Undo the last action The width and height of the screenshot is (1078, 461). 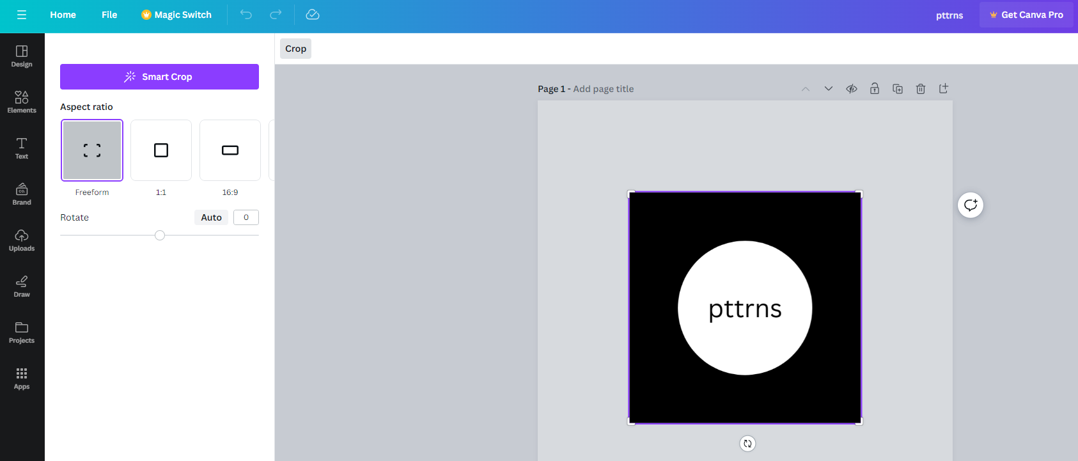pyautogui.click(x=246, y=15)
